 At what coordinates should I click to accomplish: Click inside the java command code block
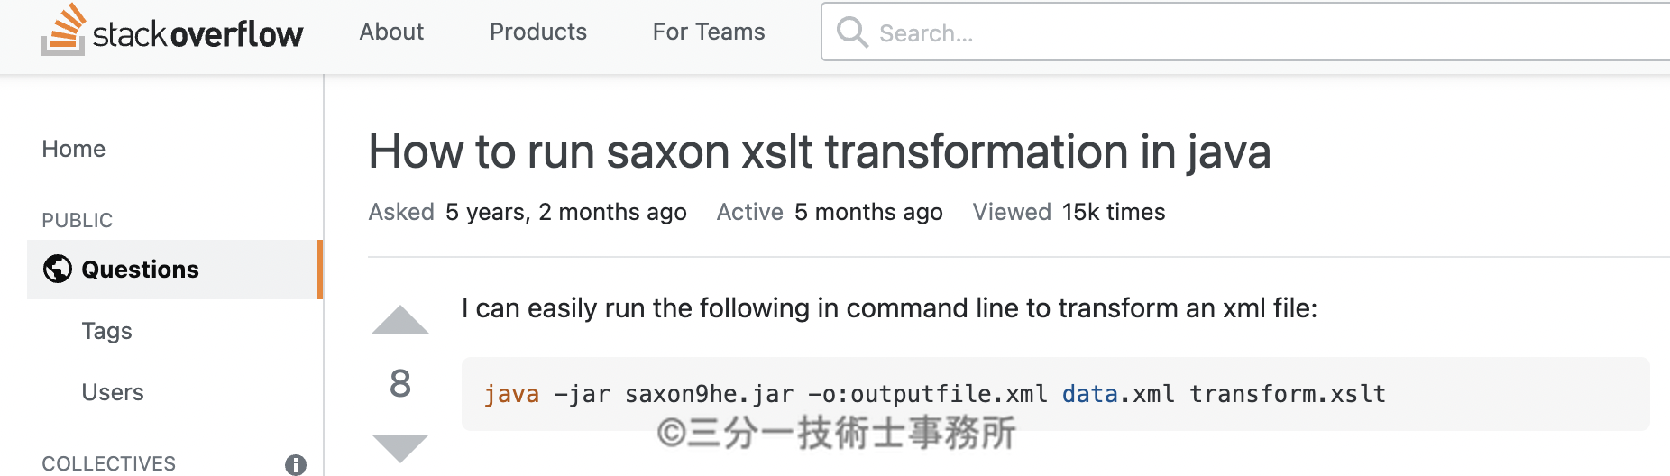(x=1056, y=394)
